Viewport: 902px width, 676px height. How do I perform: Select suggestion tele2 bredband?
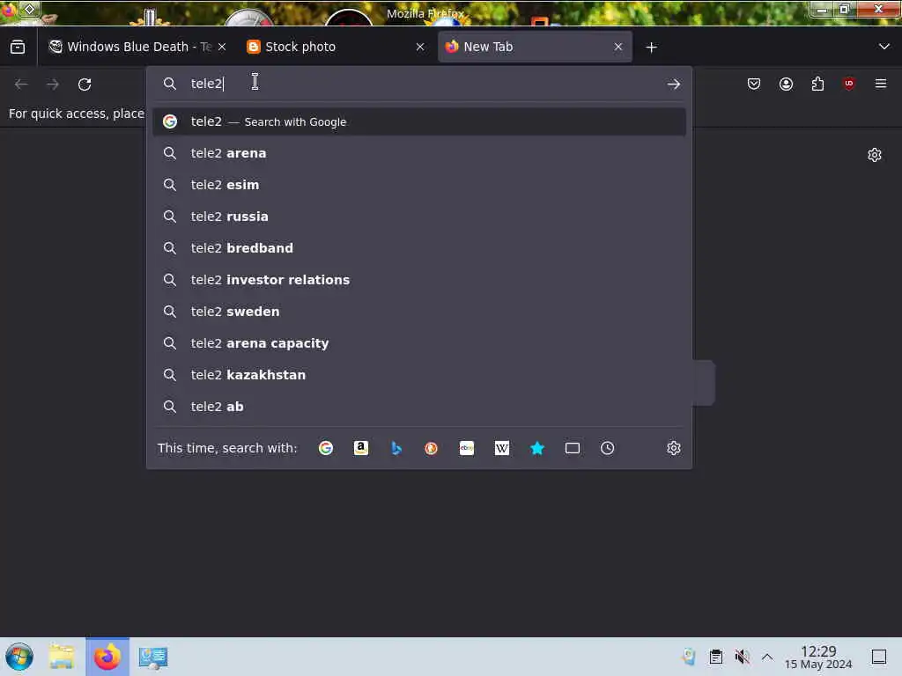(x=419, y=248)
